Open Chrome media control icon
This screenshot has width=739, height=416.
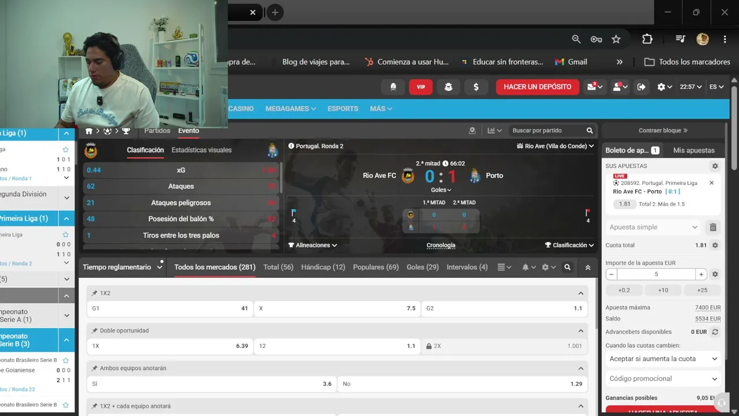(x=680, y=39)
